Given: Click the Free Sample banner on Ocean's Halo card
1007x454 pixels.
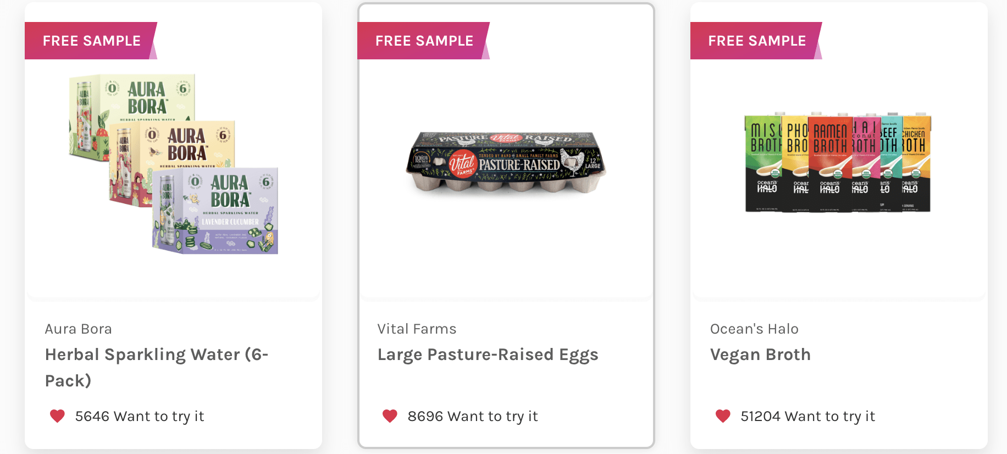Looking at the screenshot, I should coord(756,41).
